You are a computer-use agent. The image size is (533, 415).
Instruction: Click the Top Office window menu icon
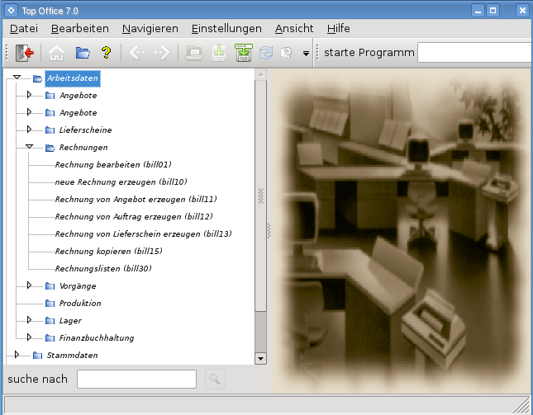coord(11,11)
